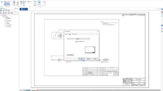Select the Object layer in the tree
The height and width of the screenshot is (91, 163).
point(8,24)
